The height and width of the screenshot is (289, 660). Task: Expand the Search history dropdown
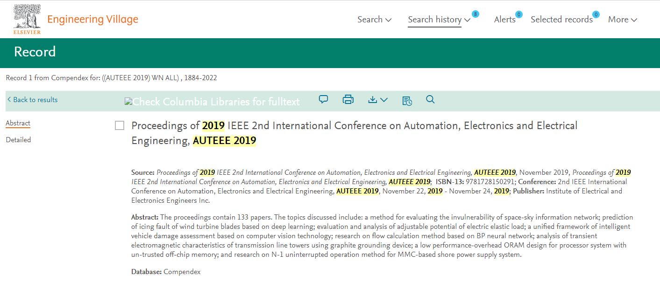point(439,20)
